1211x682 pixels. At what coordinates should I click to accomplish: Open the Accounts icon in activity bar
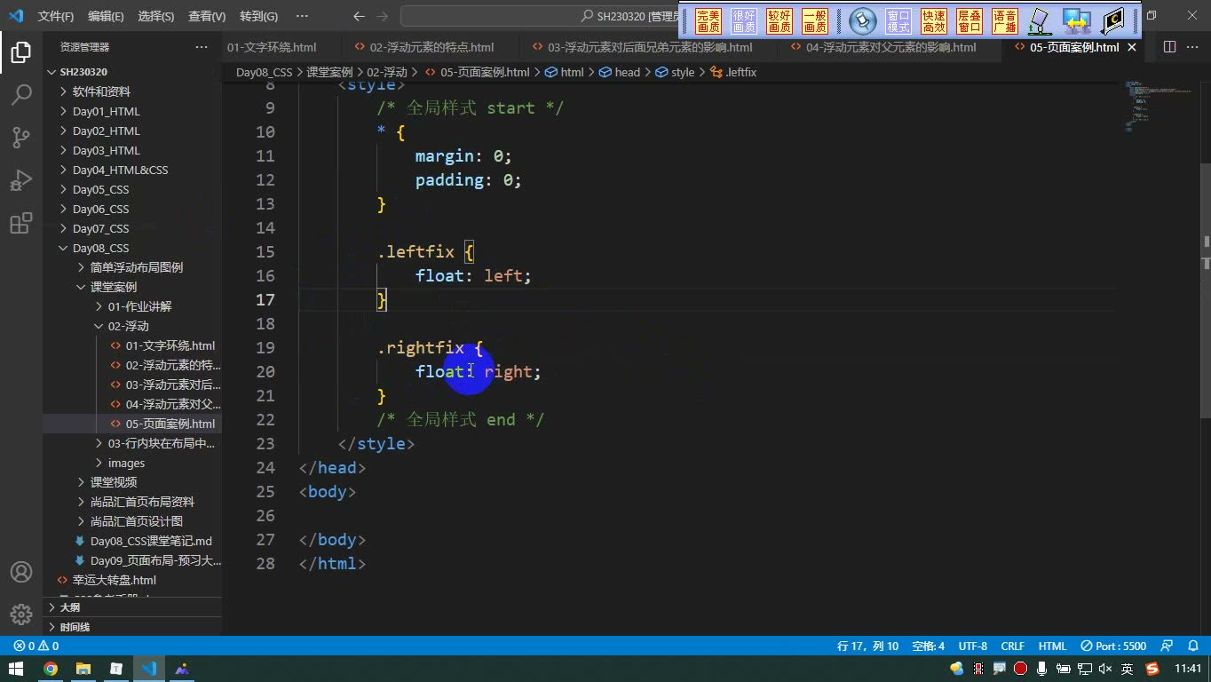21,572
